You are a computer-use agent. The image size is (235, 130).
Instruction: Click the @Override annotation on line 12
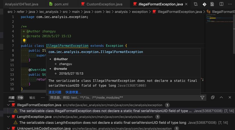pos(37,70)
